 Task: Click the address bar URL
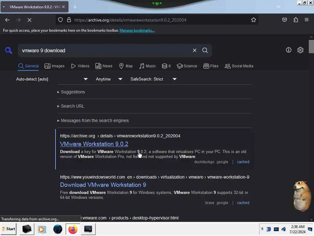(x=130, y=20)
